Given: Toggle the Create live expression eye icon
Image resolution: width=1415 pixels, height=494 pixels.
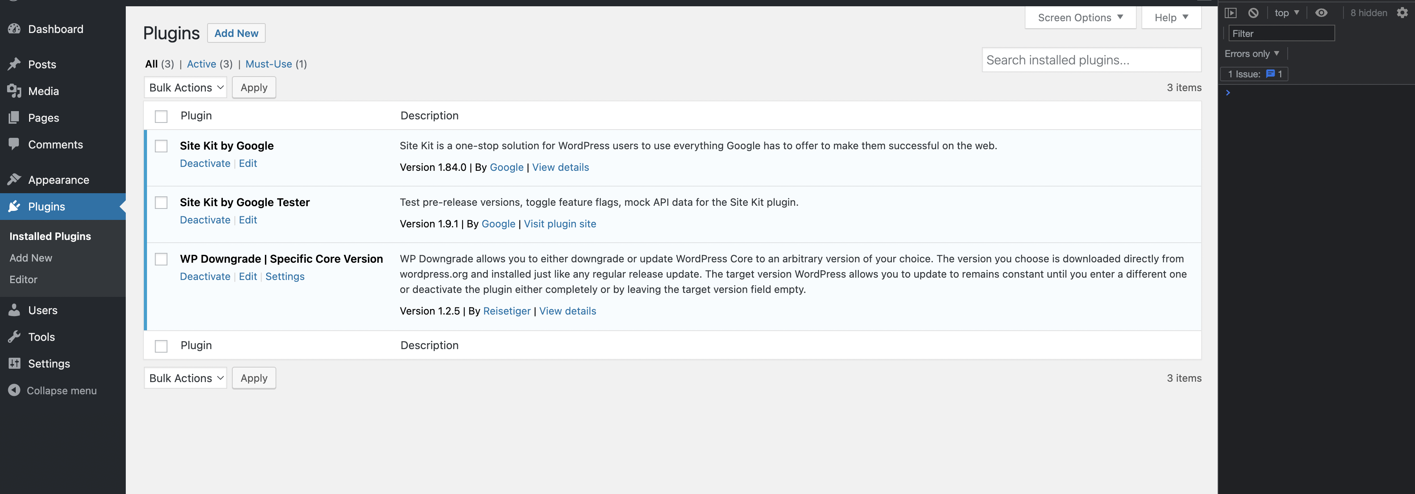Looking at the screenshot, I should (x=1321, y=12).
